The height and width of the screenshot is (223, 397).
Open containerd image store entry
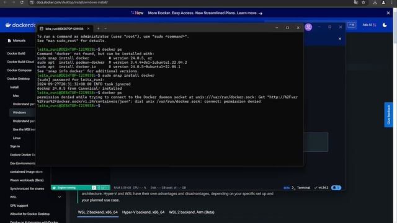coord(26,172)
